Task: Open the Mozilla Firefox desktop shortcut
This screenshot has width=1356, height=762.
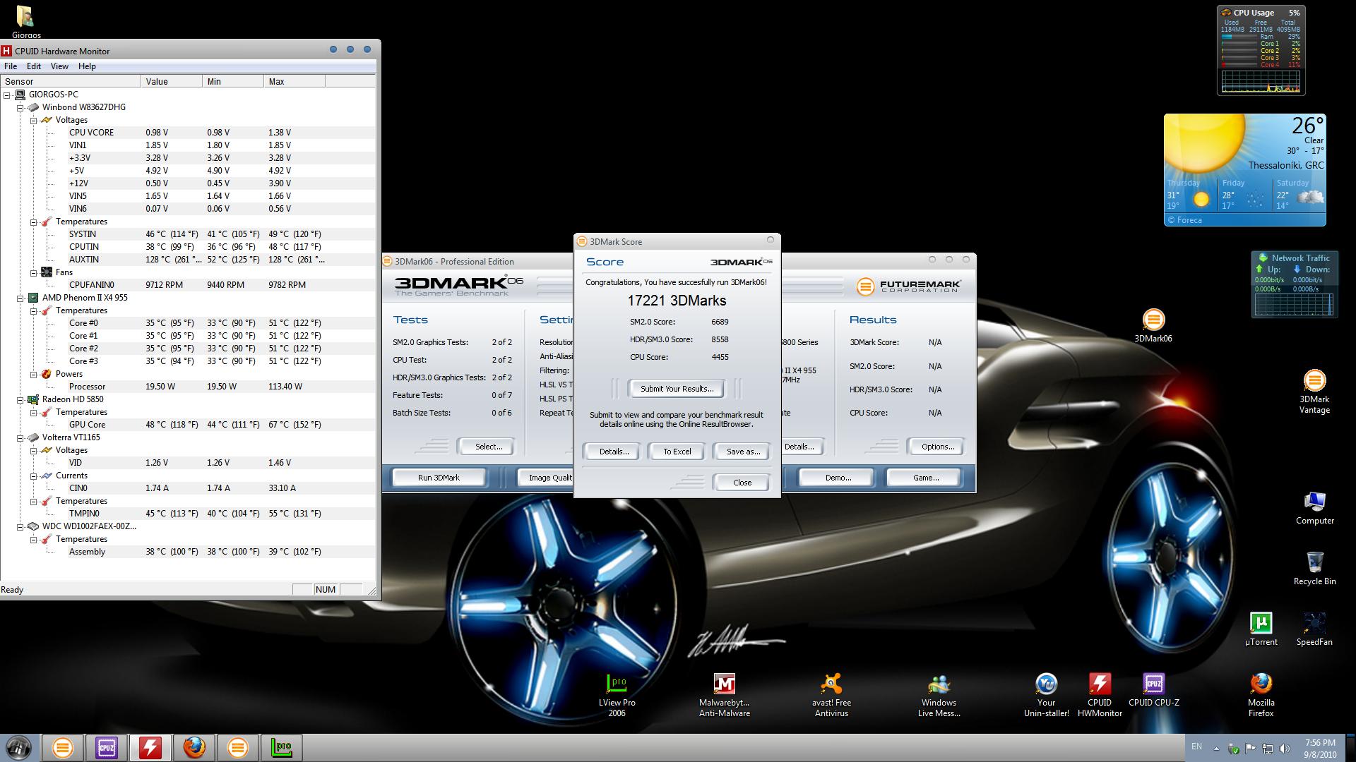Action: tap(1261, 695)
